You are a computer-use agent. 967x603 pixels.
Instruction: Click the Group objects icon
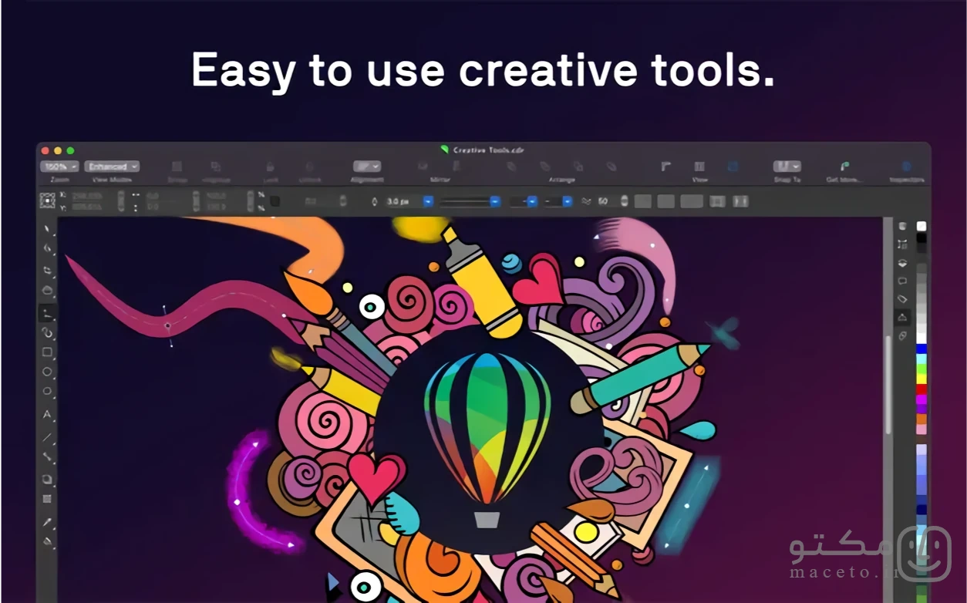pos(177,167)
